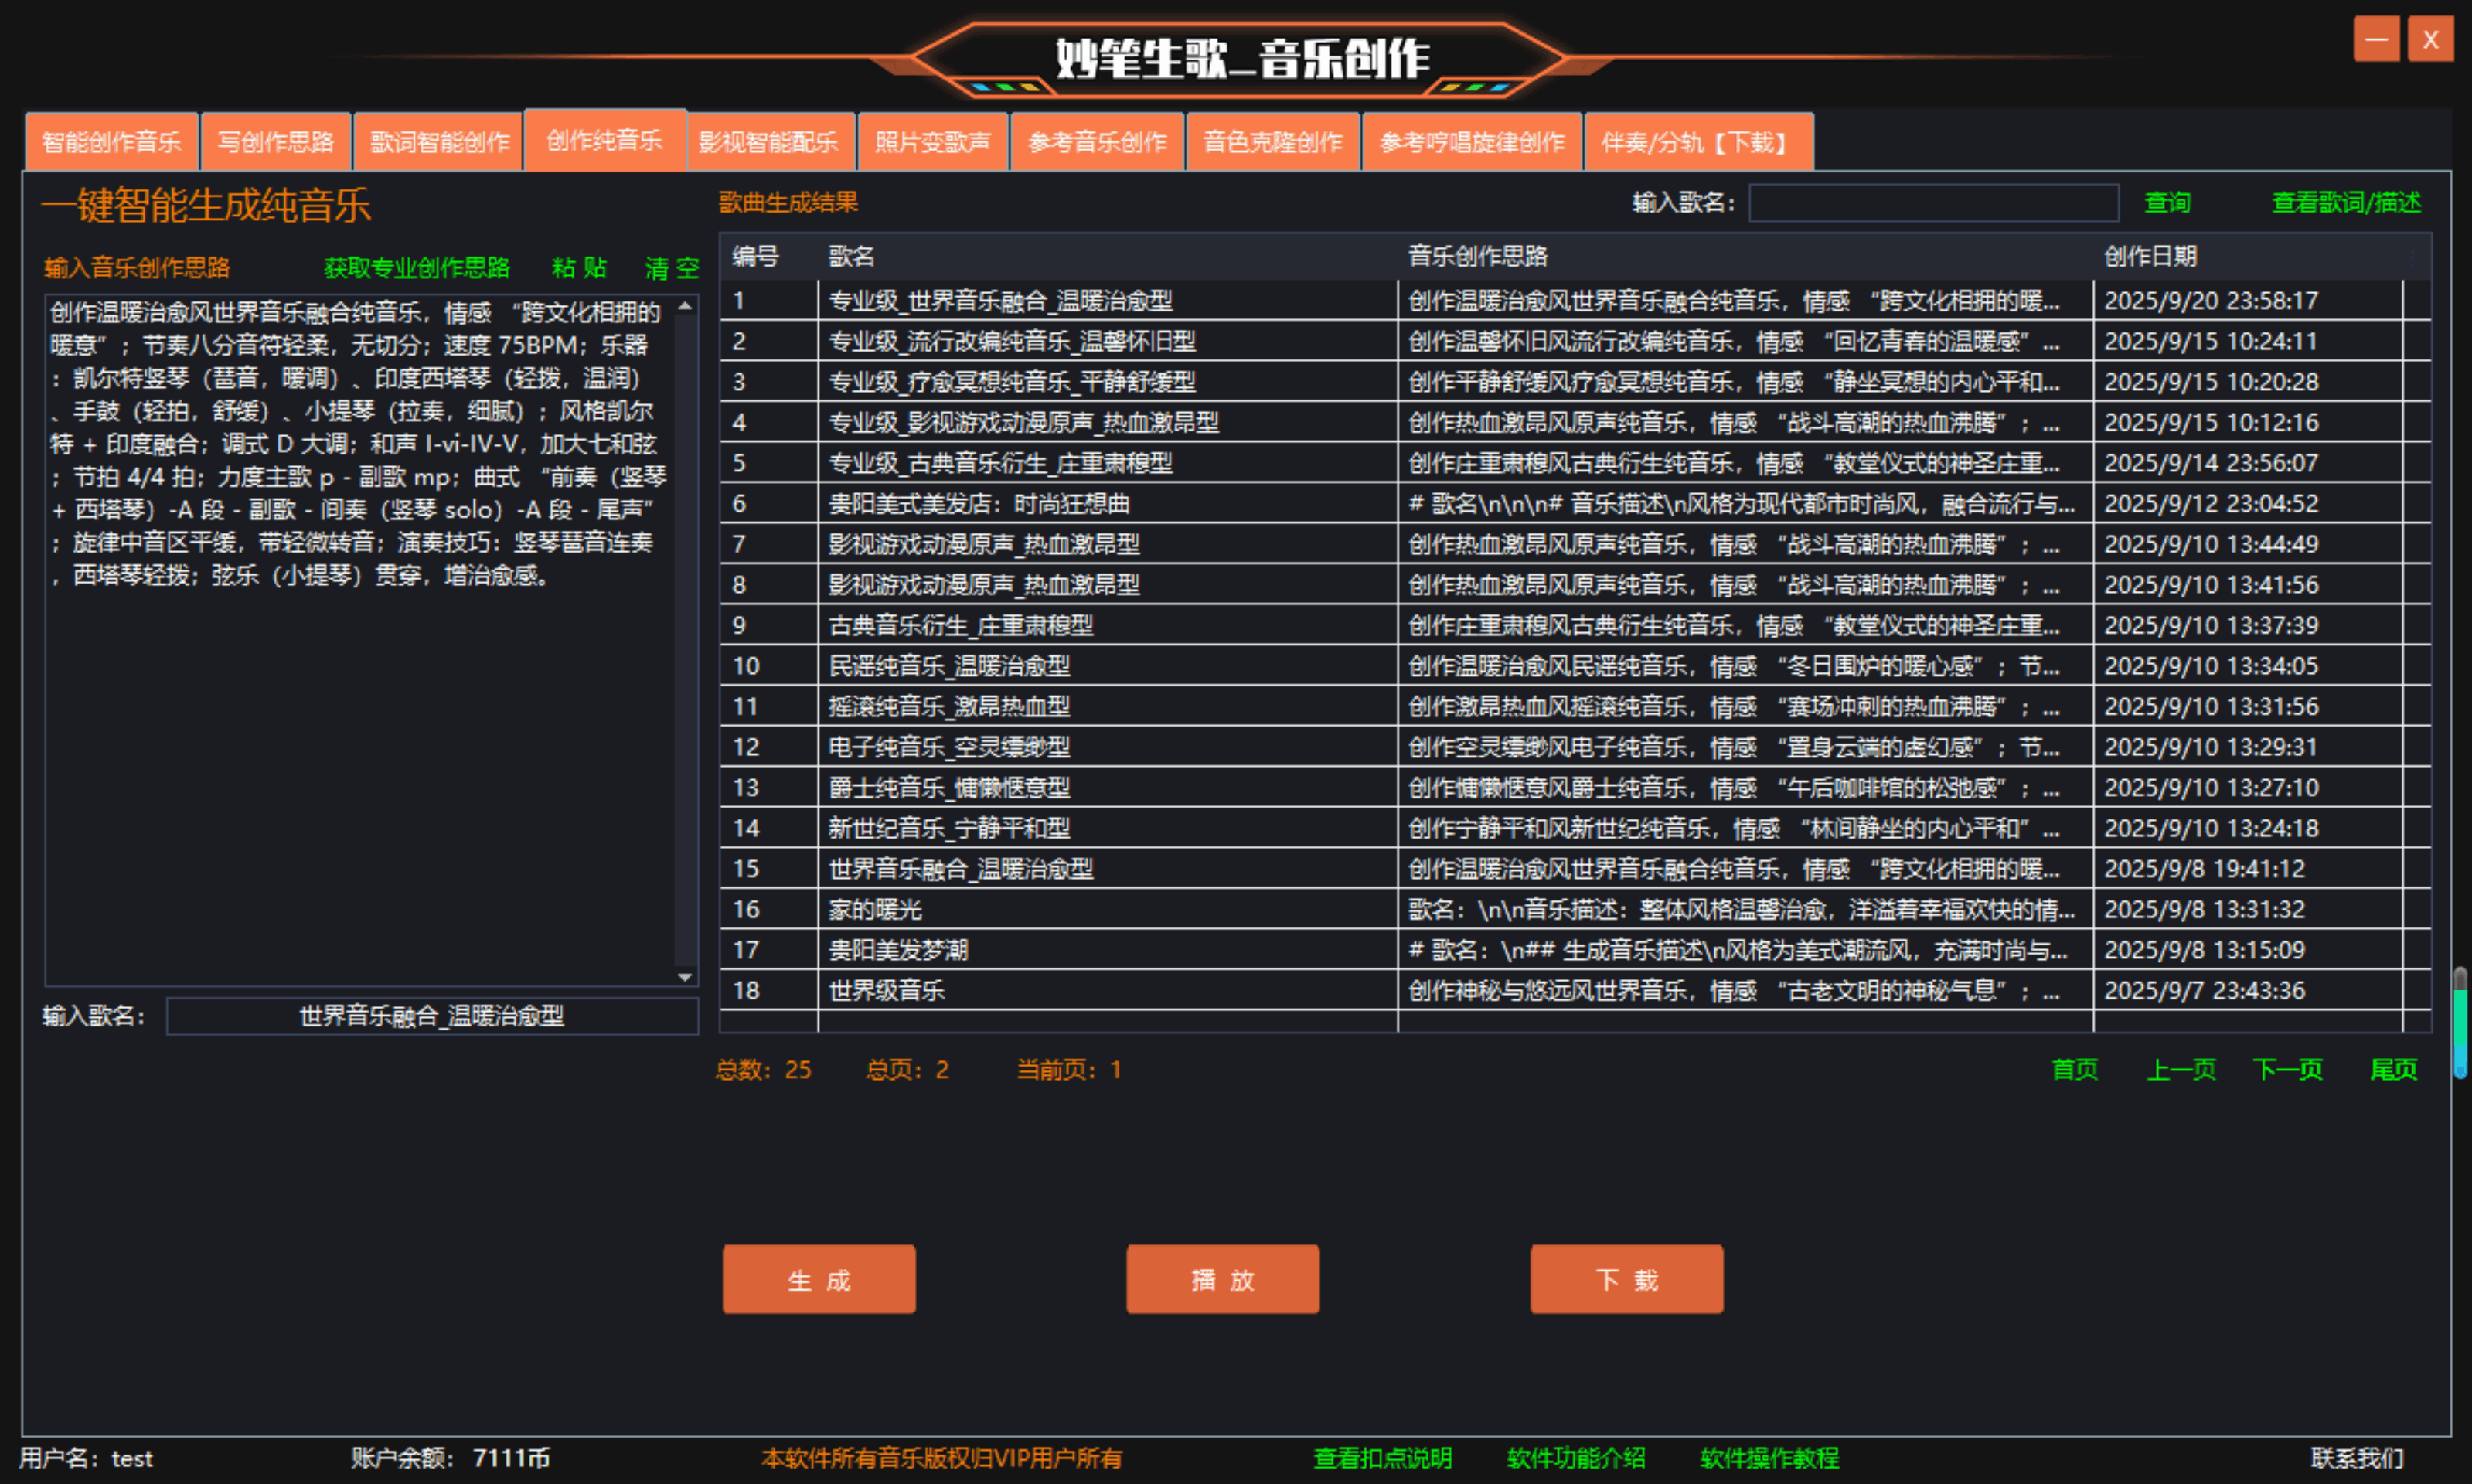This screenshot has height=1484, width=2472.
Task: Switch to the 智能创作音乐 tab
Action: click(x=111, y=142)
